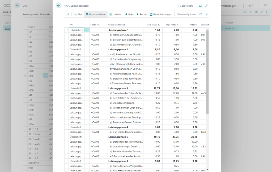This screenshot has width=272, height=172.
Task: Open row options for §34S
Action: click(x=45, y=76)
